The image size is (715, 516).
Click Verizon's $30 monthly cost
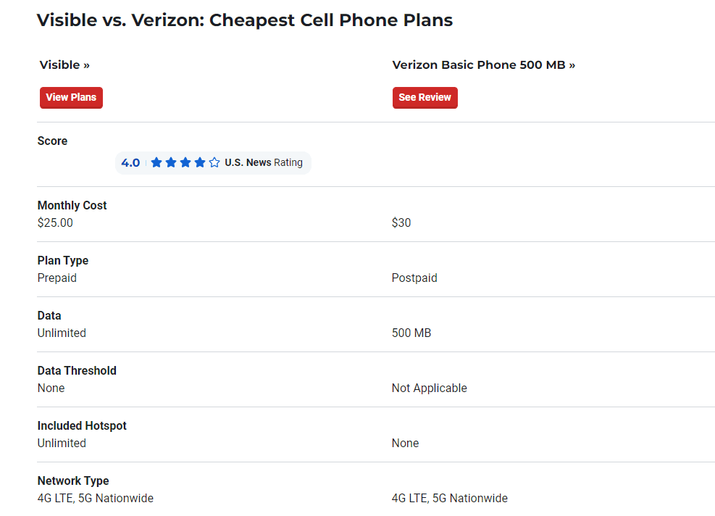(x=401, y=223)
